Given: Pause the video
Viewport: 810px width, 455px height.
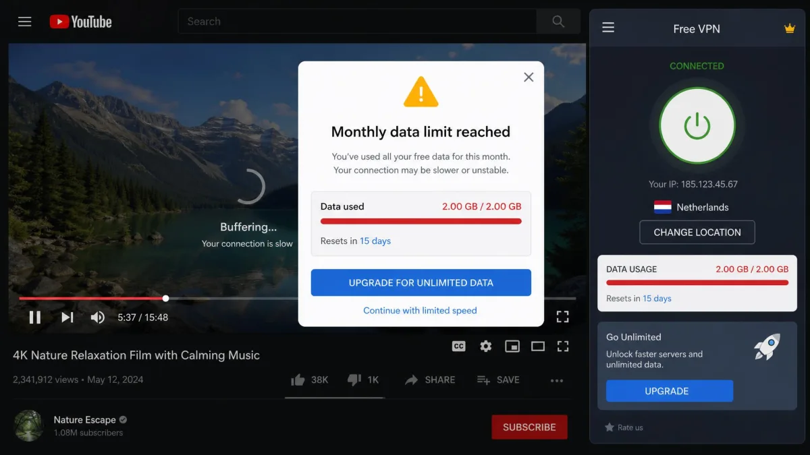Looking at the screenshot, I should 35,317.
